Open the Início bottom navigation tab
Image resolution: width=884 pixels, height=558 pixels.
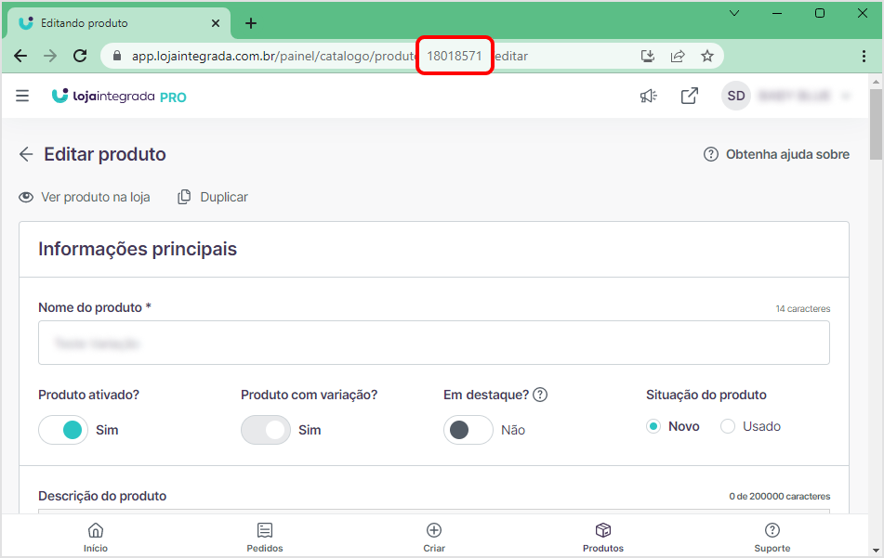[96, 537]
